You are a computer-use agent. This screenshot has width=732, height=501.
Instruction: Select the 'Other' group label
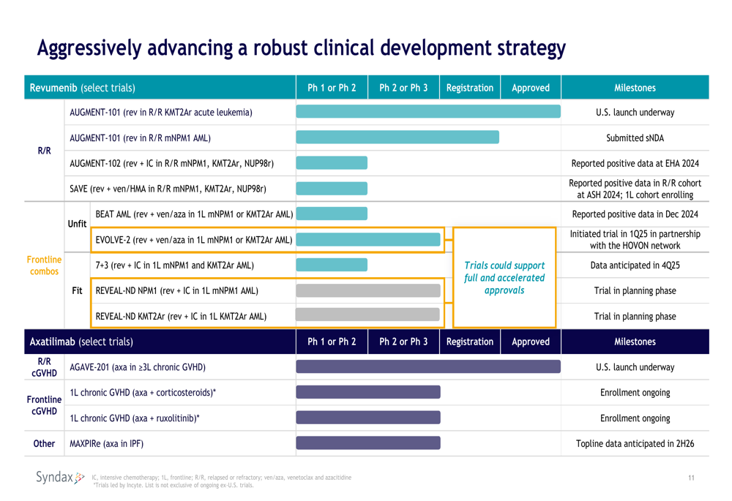click(x=44, y=444)
